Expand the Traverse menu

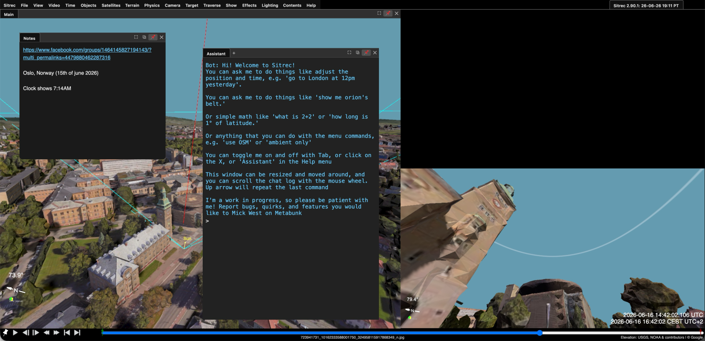[x=212, y=5]
